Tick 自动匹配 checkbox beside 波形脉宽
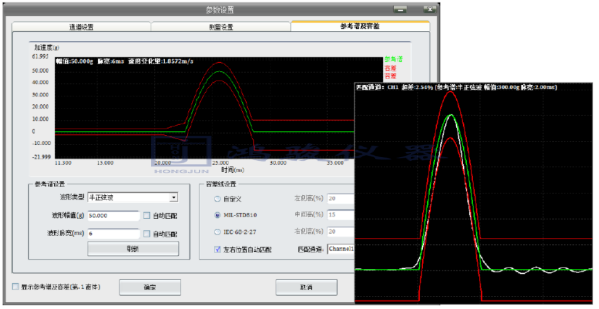This screenshot has width=599, height=309. (x=147, y=234)
